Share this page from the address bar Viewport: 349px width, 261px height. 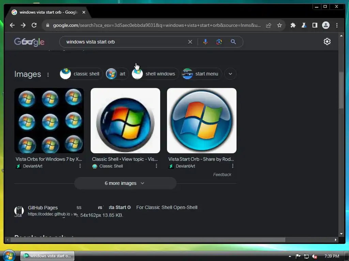tap(269, 25)
